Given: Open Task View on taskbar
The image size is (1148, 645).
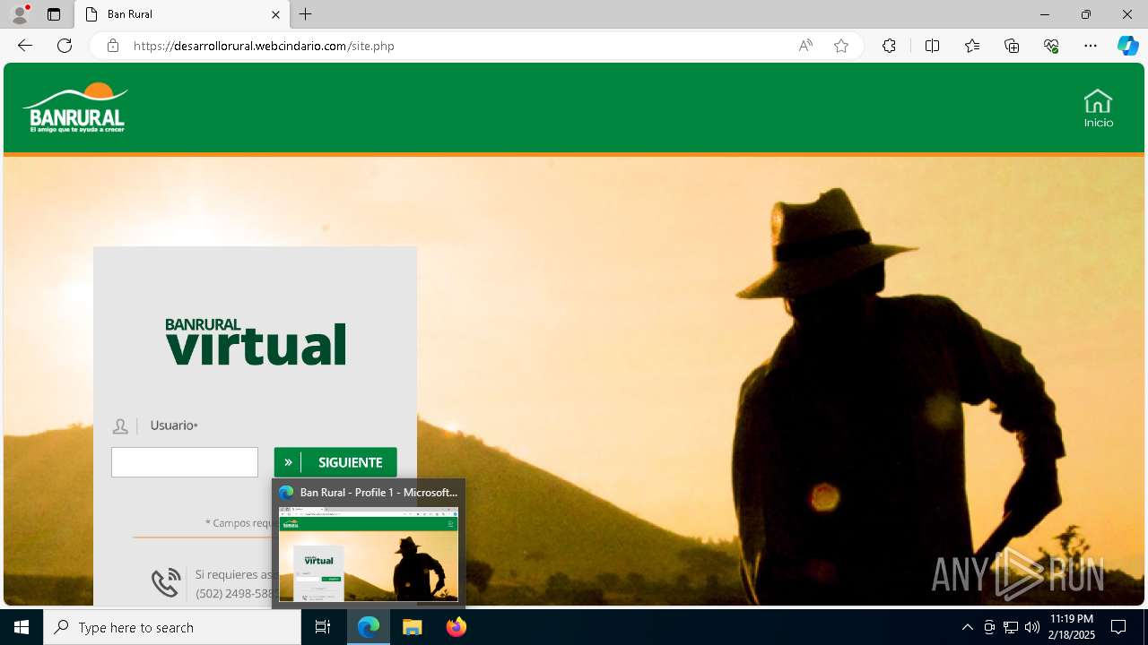Looking at the screenshot, I should tap(323, 627).
